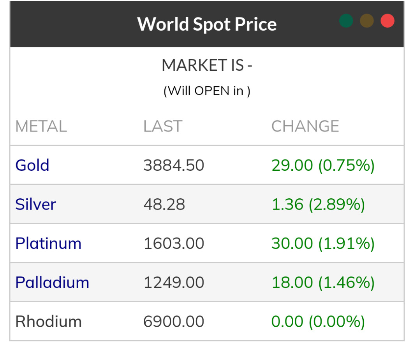This screenshot has width=414, height=350.
Task: Click Gold last price 3884.50
Action: [x=174, y=165]
